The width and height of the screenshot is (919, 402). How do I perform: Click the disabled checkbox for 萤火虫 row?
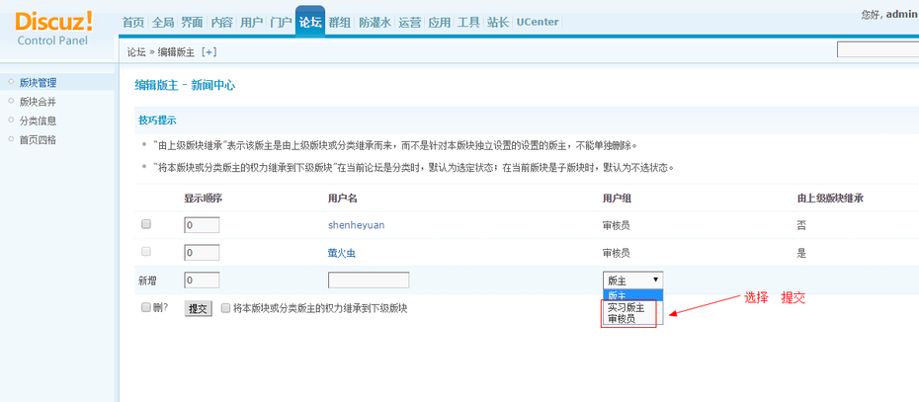tap(146, 252)
